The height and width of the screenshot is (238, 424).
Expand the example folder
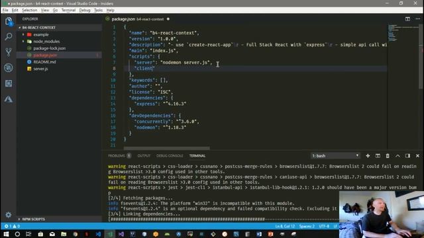coord(59,34)
